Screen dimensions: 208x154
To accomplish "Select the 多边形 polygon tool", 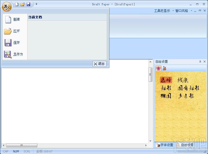I will 186,96.
